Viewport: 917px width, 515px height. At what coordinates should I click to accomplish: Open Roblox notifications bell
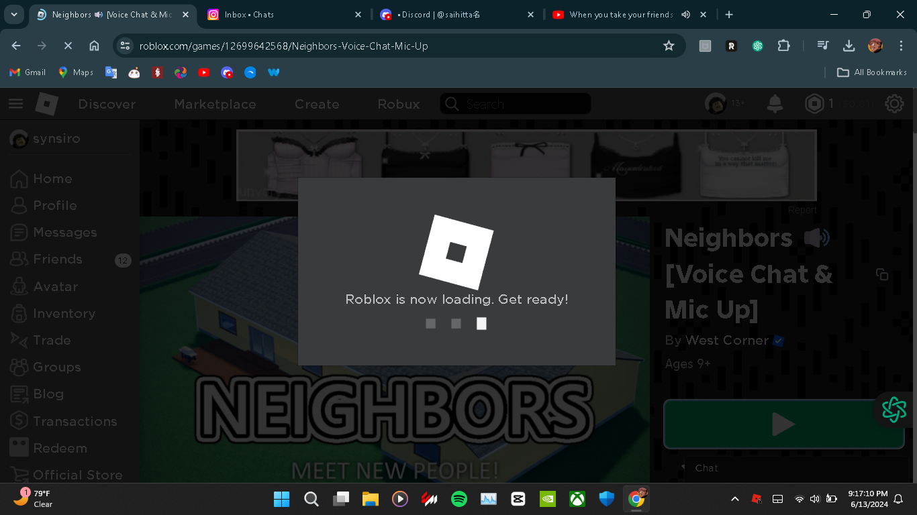coord(775,103)
